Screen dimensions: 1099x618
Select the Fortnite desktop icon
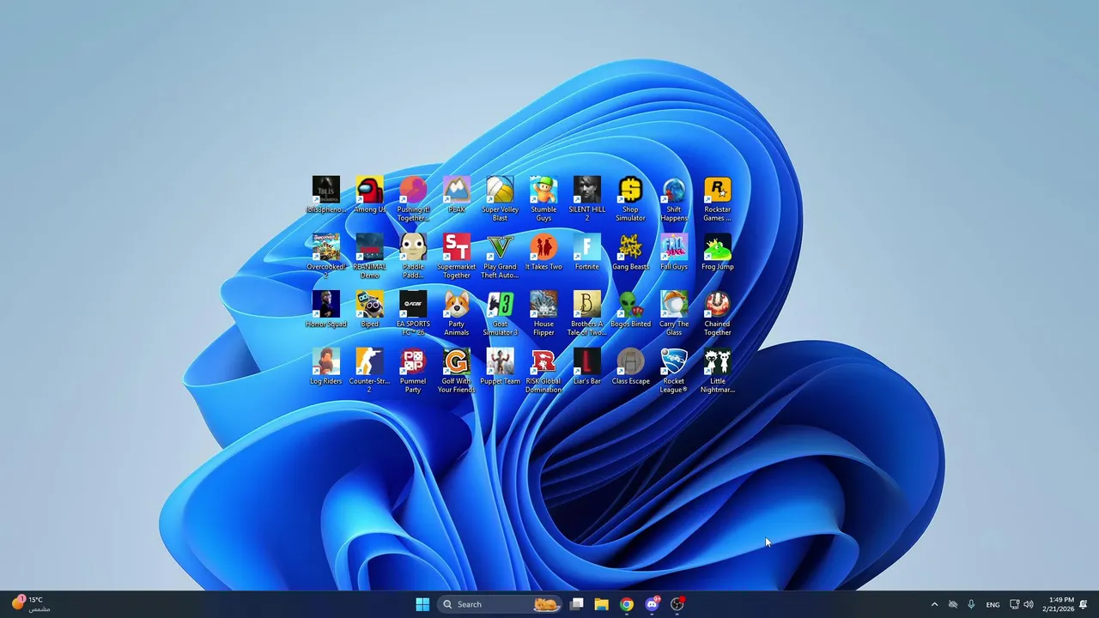(587, 252)
